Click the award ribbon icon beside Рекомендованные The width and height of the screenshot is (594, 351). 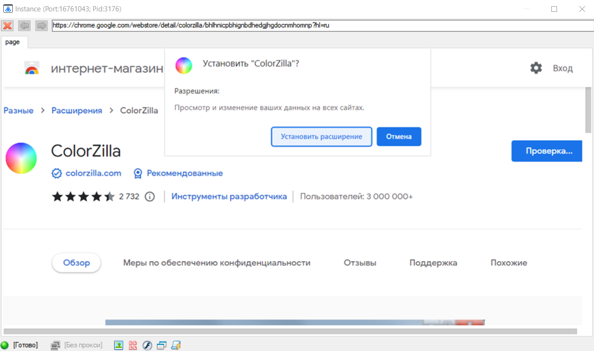[138, 174]
